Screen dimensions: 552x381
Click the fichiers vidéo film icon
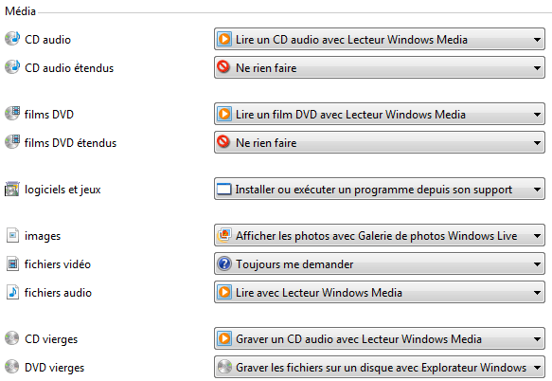pyautogui.click(x=12, y=263)
